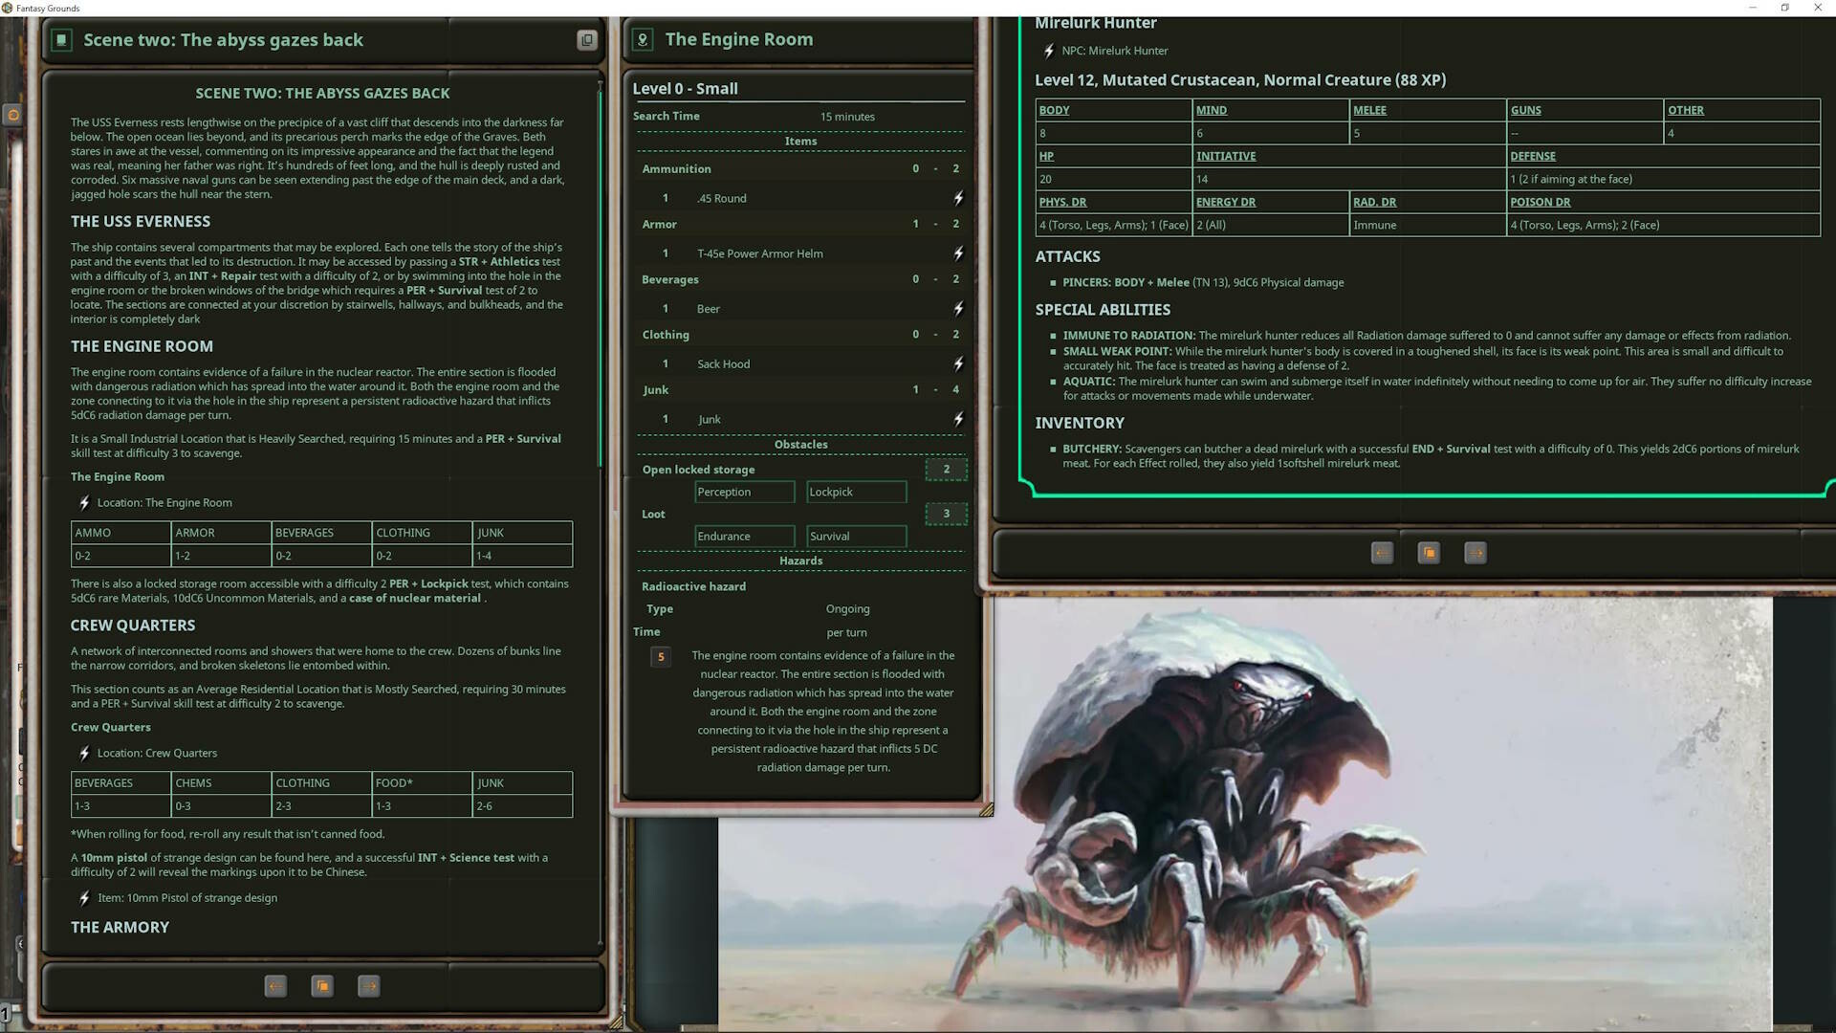Click the location pin icon on Engine Room window
Screen dimensions: 1836x1033
(641, 39)
